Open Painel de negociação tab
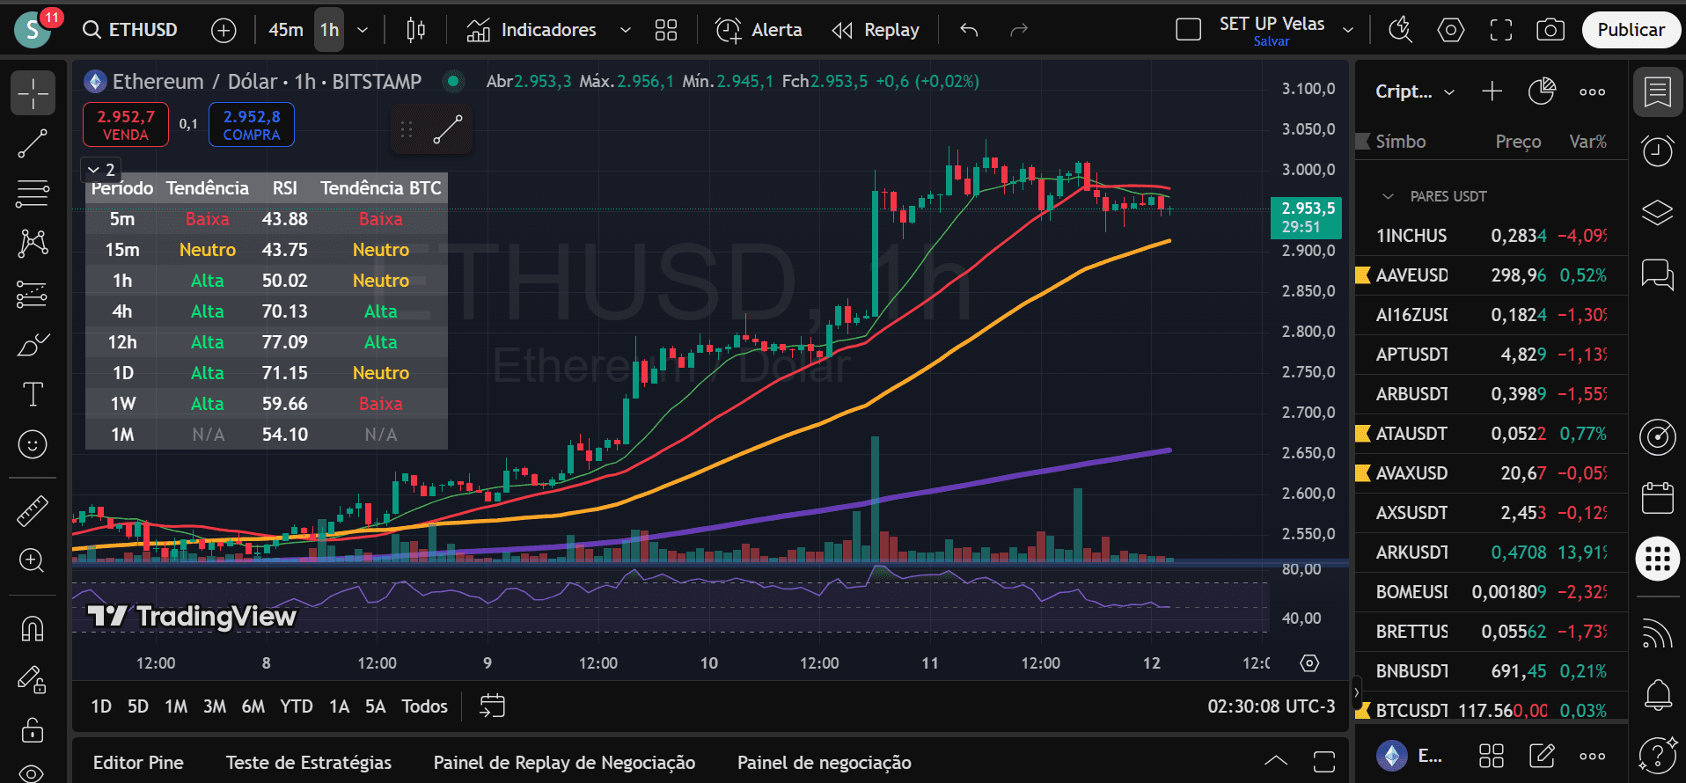This screenshot has height=783, width=1686. [825, 763]
